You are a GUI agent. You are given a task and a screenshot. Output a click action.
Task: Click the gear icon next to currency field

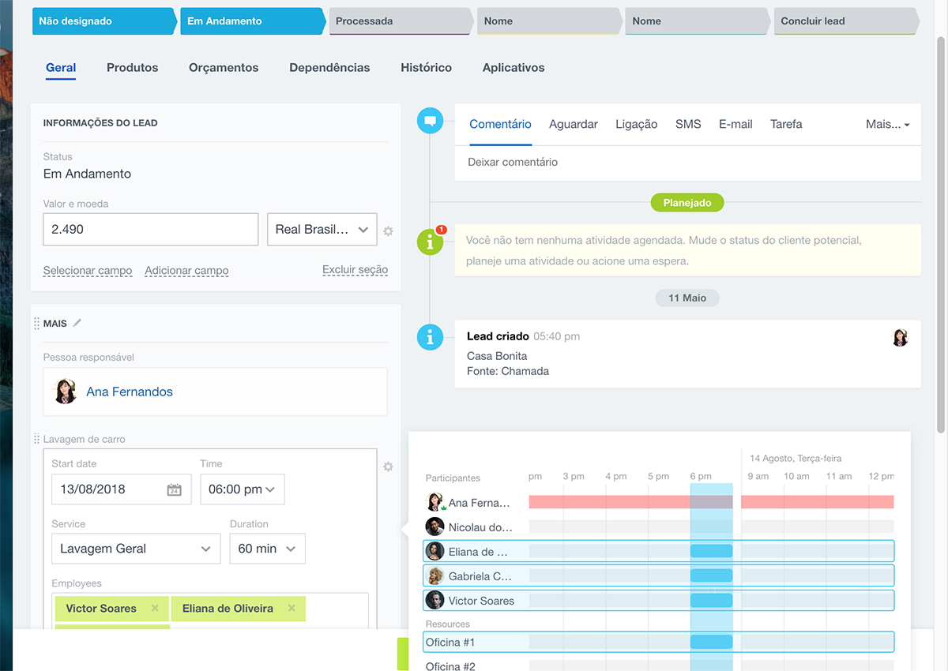tap(388, 231)
